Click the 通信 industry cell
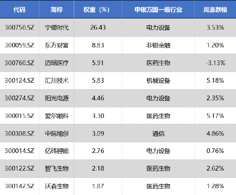The height and width of the screenshot is (195, 236). tap(158, 134)
